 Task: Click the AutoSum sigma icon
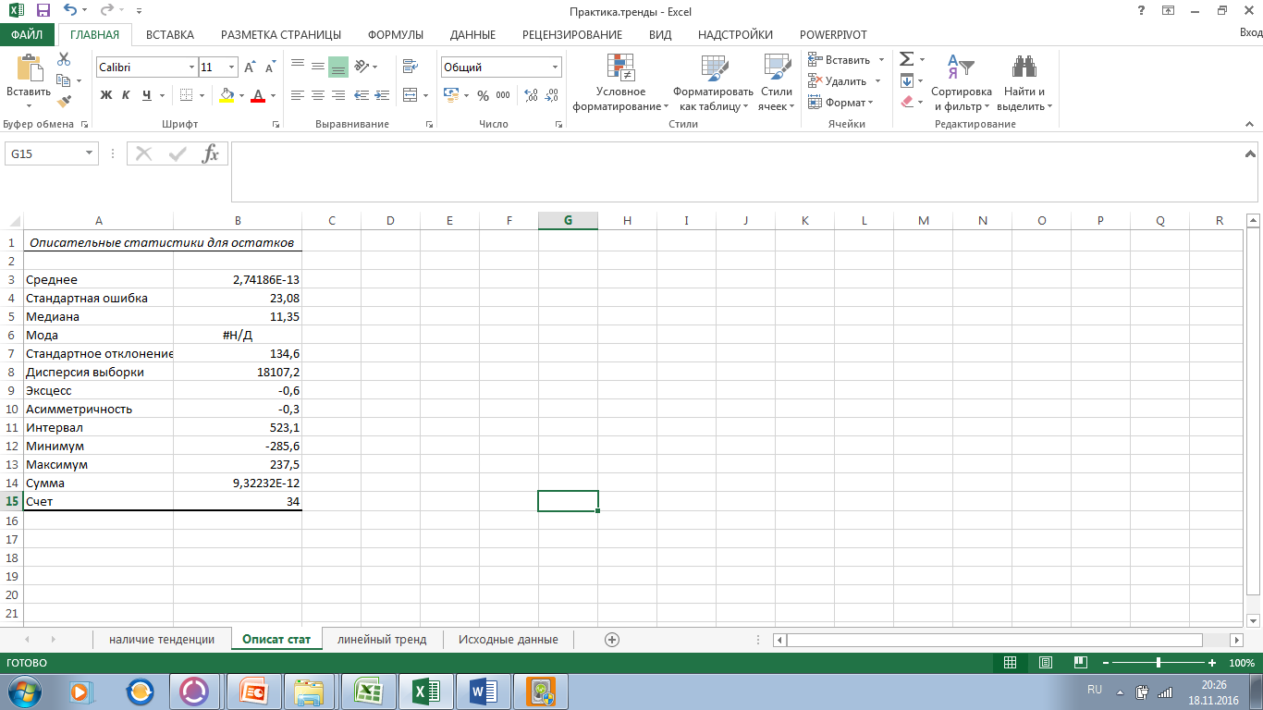click(907, 59)
